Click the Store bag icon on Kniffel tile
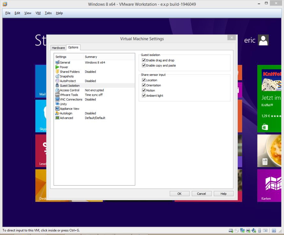 265,127
